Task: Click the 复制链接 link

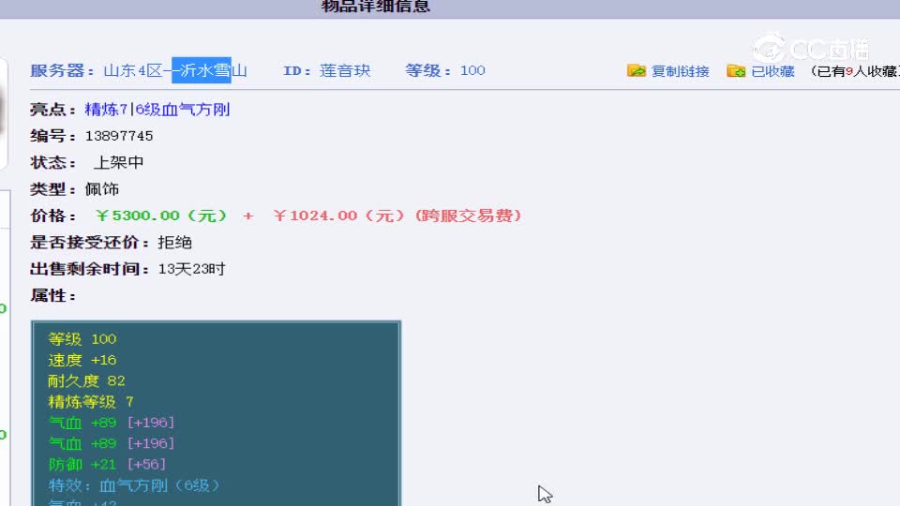Action: 681,71
